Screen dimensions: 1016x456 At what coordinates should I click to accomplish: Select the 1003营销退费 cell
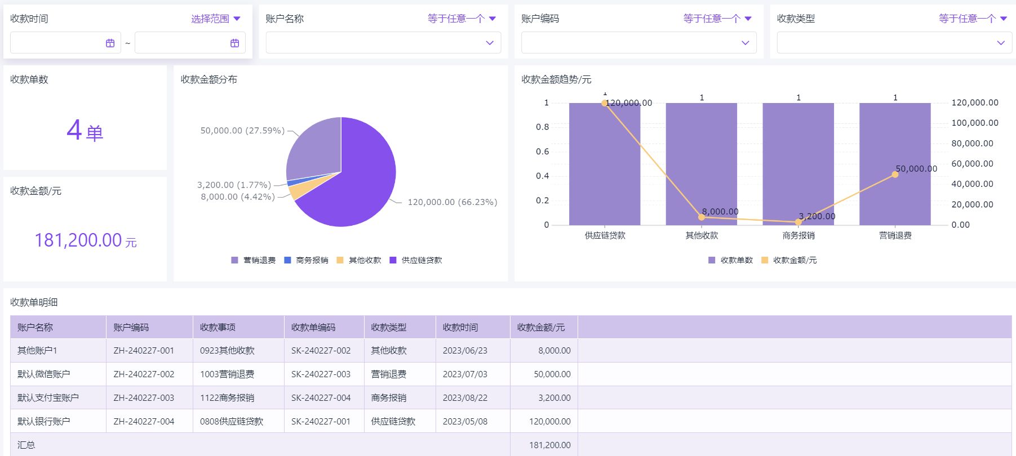click(x=238, y=374)
